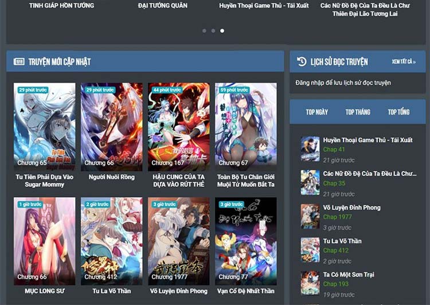430x305 pixels.
Task: Open the Top Tổng ranking tab
Action: pos(398,112)
